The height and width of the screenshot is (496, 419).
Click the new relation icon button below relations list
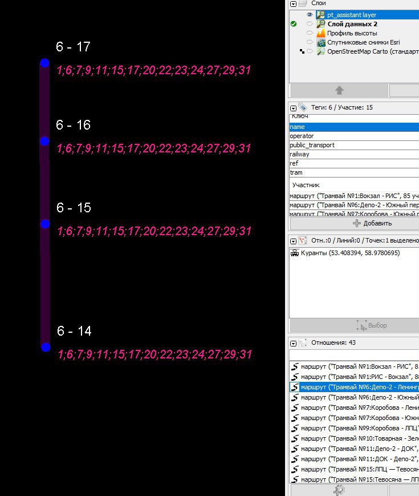[339, 490]
